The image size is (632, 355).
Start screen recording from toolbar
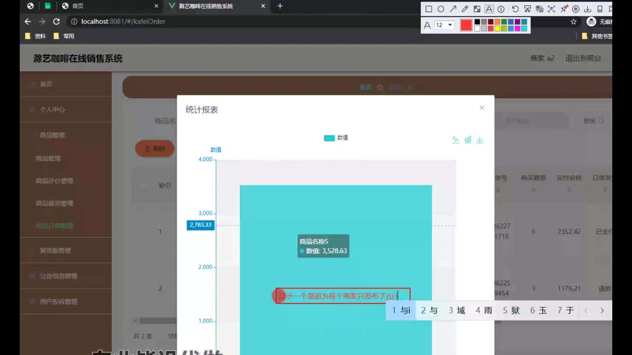(x=576, y=9)
